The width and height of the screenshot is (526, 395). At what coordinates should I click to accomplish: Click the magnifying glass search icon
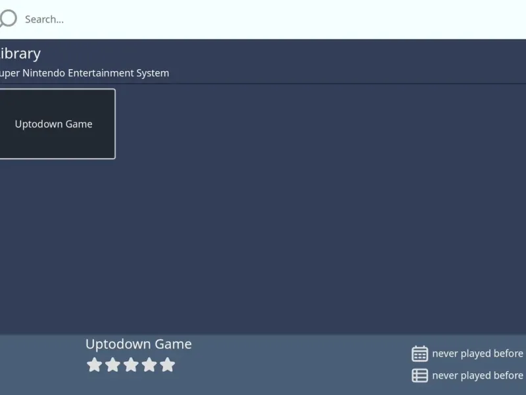coord(8,18)
